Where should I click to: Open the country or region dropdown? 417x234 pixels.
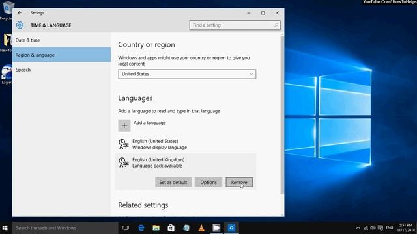click(x=187, y=74)
